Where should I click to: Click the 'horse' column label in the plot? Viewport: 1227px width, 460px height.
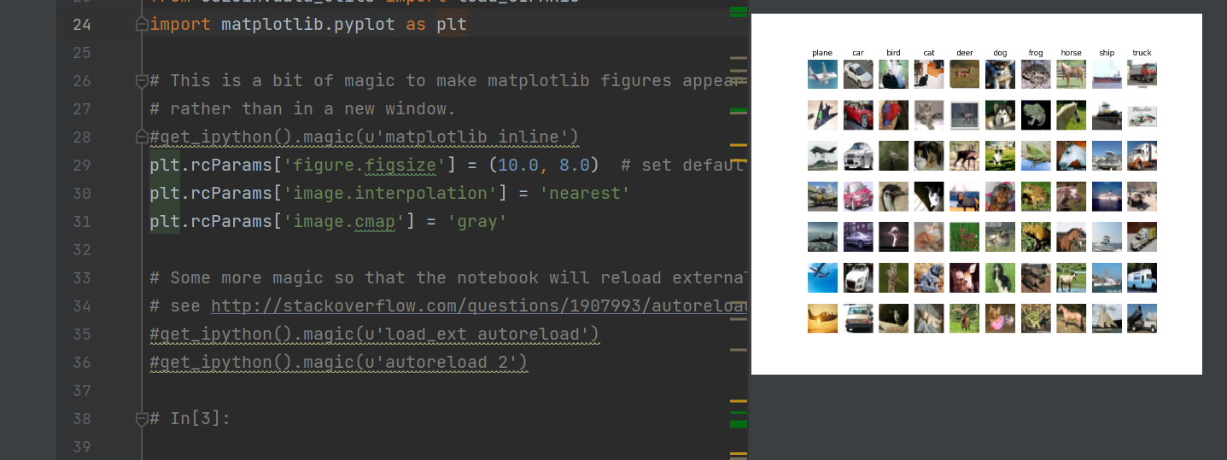1071,53
